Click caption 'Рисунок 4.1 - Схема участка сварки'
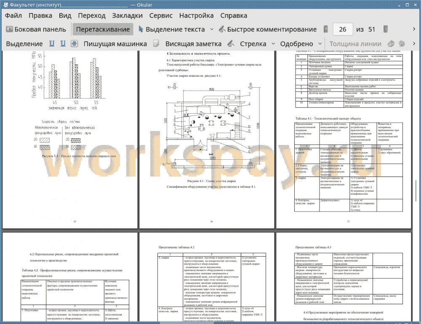The width and height of the screenshot is (421, 324). pyautogui.click(x=212, y=181)
